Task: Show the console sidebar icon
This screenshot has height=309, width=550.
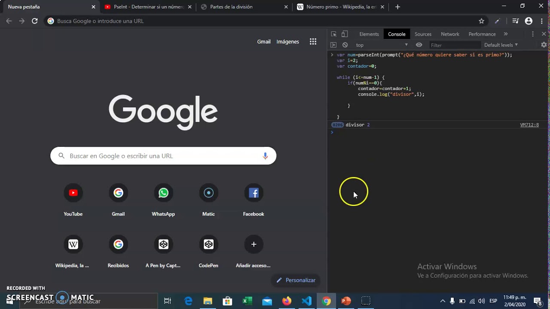Action: tap(333, 45)
